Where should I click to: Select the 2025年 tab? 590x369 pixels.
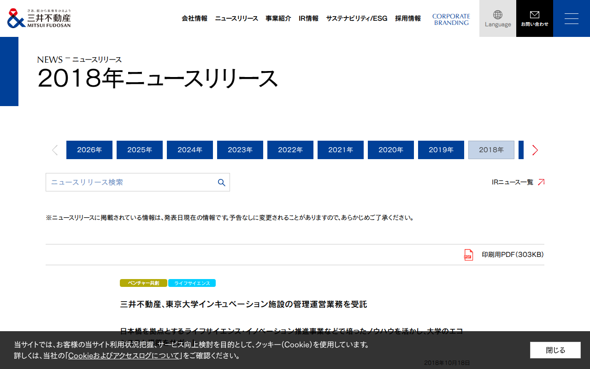pos(140,150)
